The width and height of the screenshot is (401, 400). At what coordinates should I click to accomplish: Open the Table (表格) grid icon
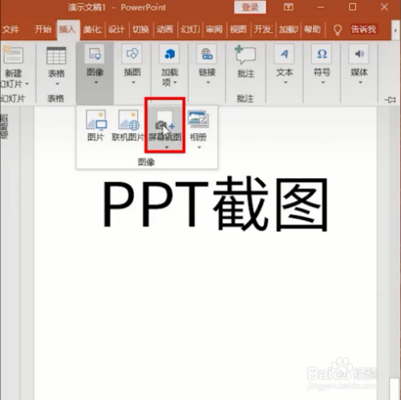tap(56, 55)
